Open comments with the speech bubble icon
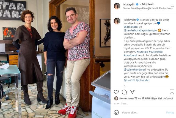 click(x=124, y=92)
